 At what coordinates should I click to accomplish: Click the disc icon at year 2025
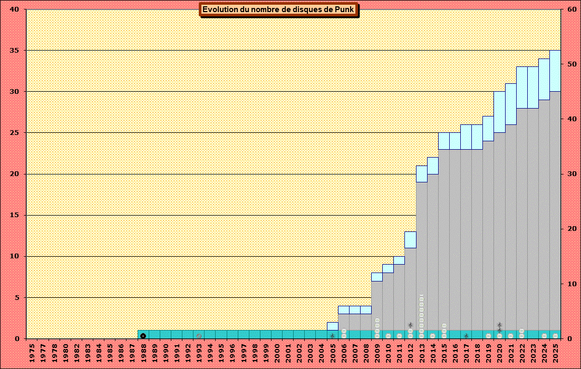[x=555, y=336]
